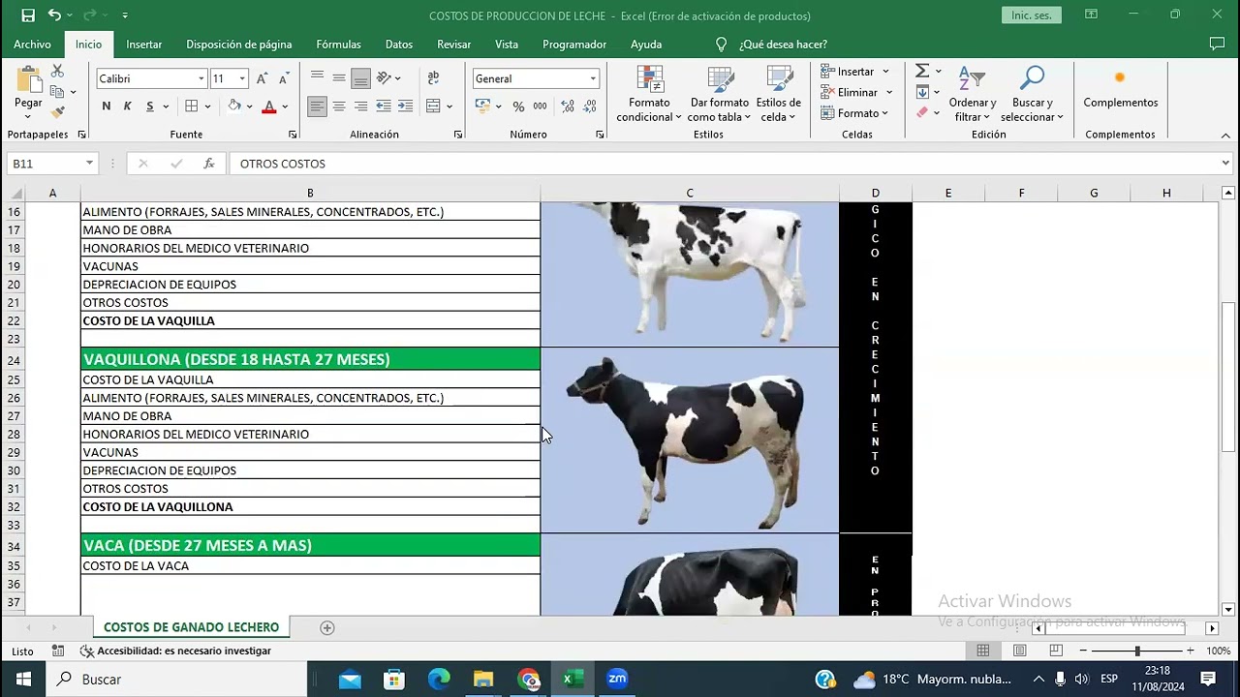
Task: Increase decimal places
Action: point(567,106)
